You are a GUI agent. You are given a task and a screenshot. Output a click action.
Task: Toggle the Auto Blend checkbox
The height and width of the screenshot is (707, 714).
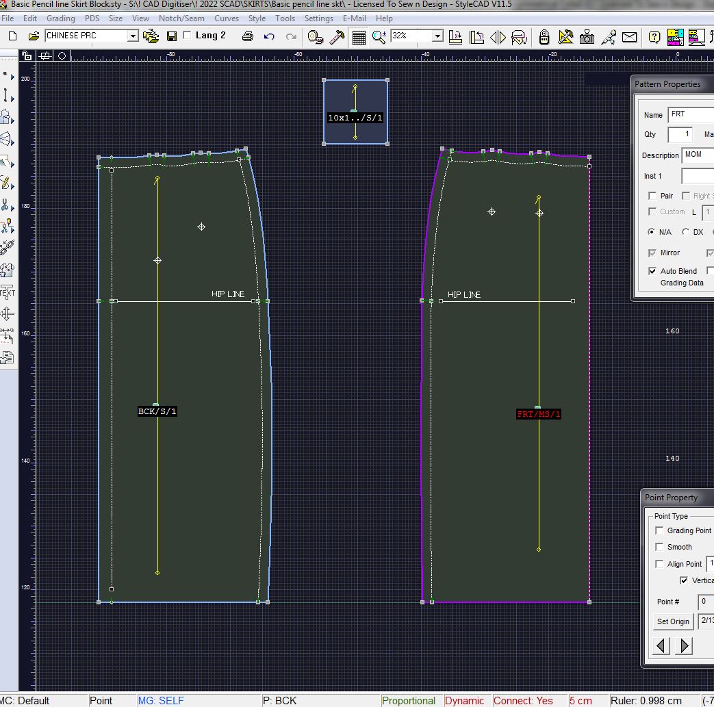tap(653, 271)
